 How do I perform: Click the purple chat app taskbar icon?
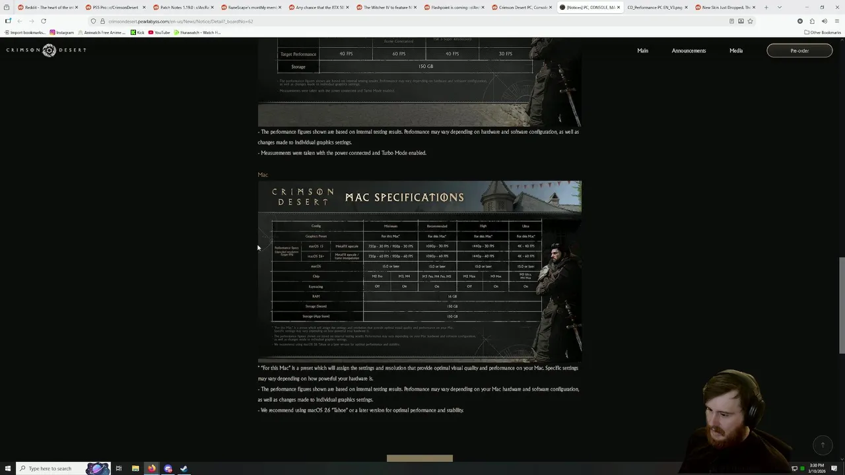click(168, 468)
